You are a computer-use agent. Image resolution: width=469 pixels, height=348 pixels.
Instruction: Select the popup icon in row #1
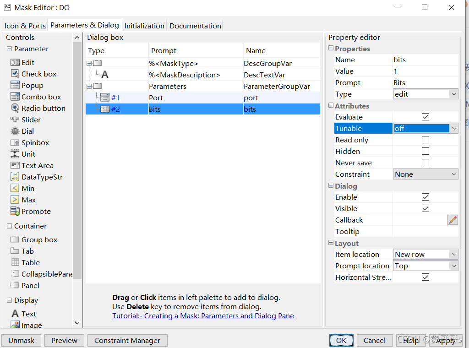(105, 98)
